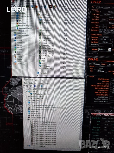Click the Motherboard temperature sensor row
The image size is (114, 153).
click(x=54, y=31)
